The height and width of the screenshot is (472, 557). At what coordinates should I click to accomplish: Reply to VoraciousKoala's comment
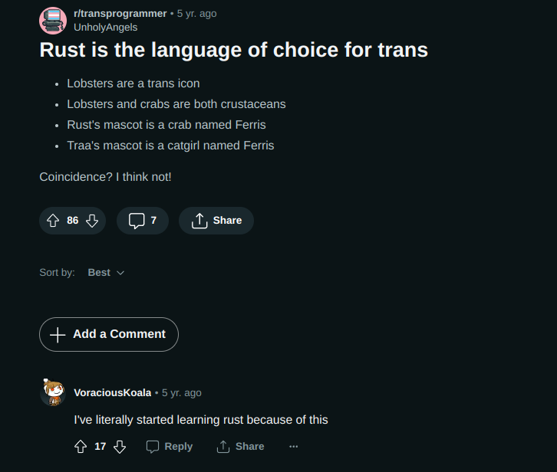point(170,447)
